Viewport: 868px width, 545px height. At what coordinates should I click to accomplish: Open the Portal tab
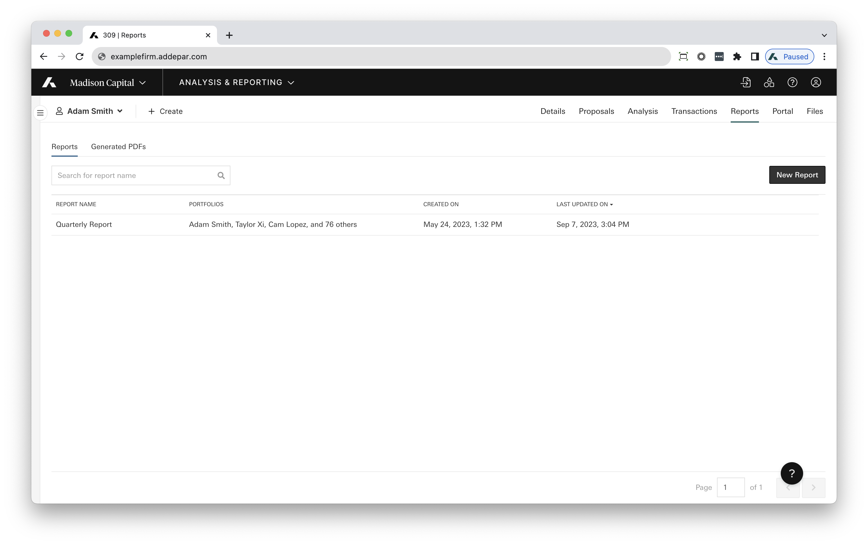(x=782, y=111)
